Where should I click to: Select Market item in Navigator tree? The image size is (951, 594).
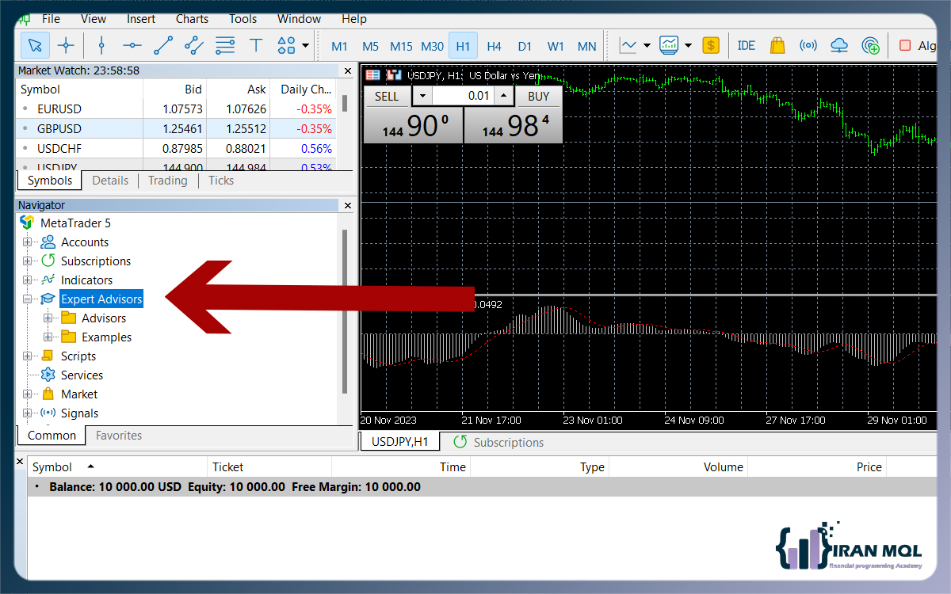point(79,394)
